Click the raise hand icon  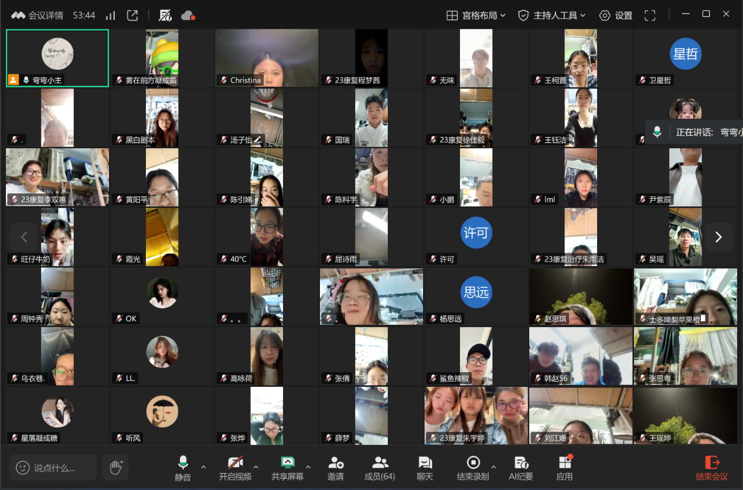116,467
